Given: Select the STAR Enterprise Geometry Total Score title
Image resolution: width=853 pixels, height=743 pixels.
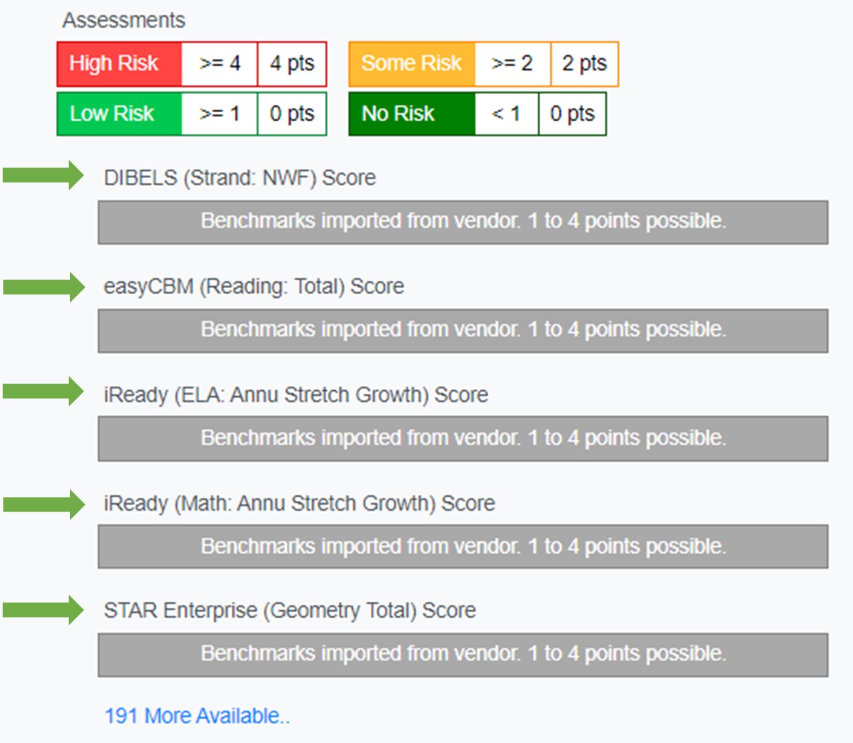Looking at the screenshot, I should click(289, 610).
